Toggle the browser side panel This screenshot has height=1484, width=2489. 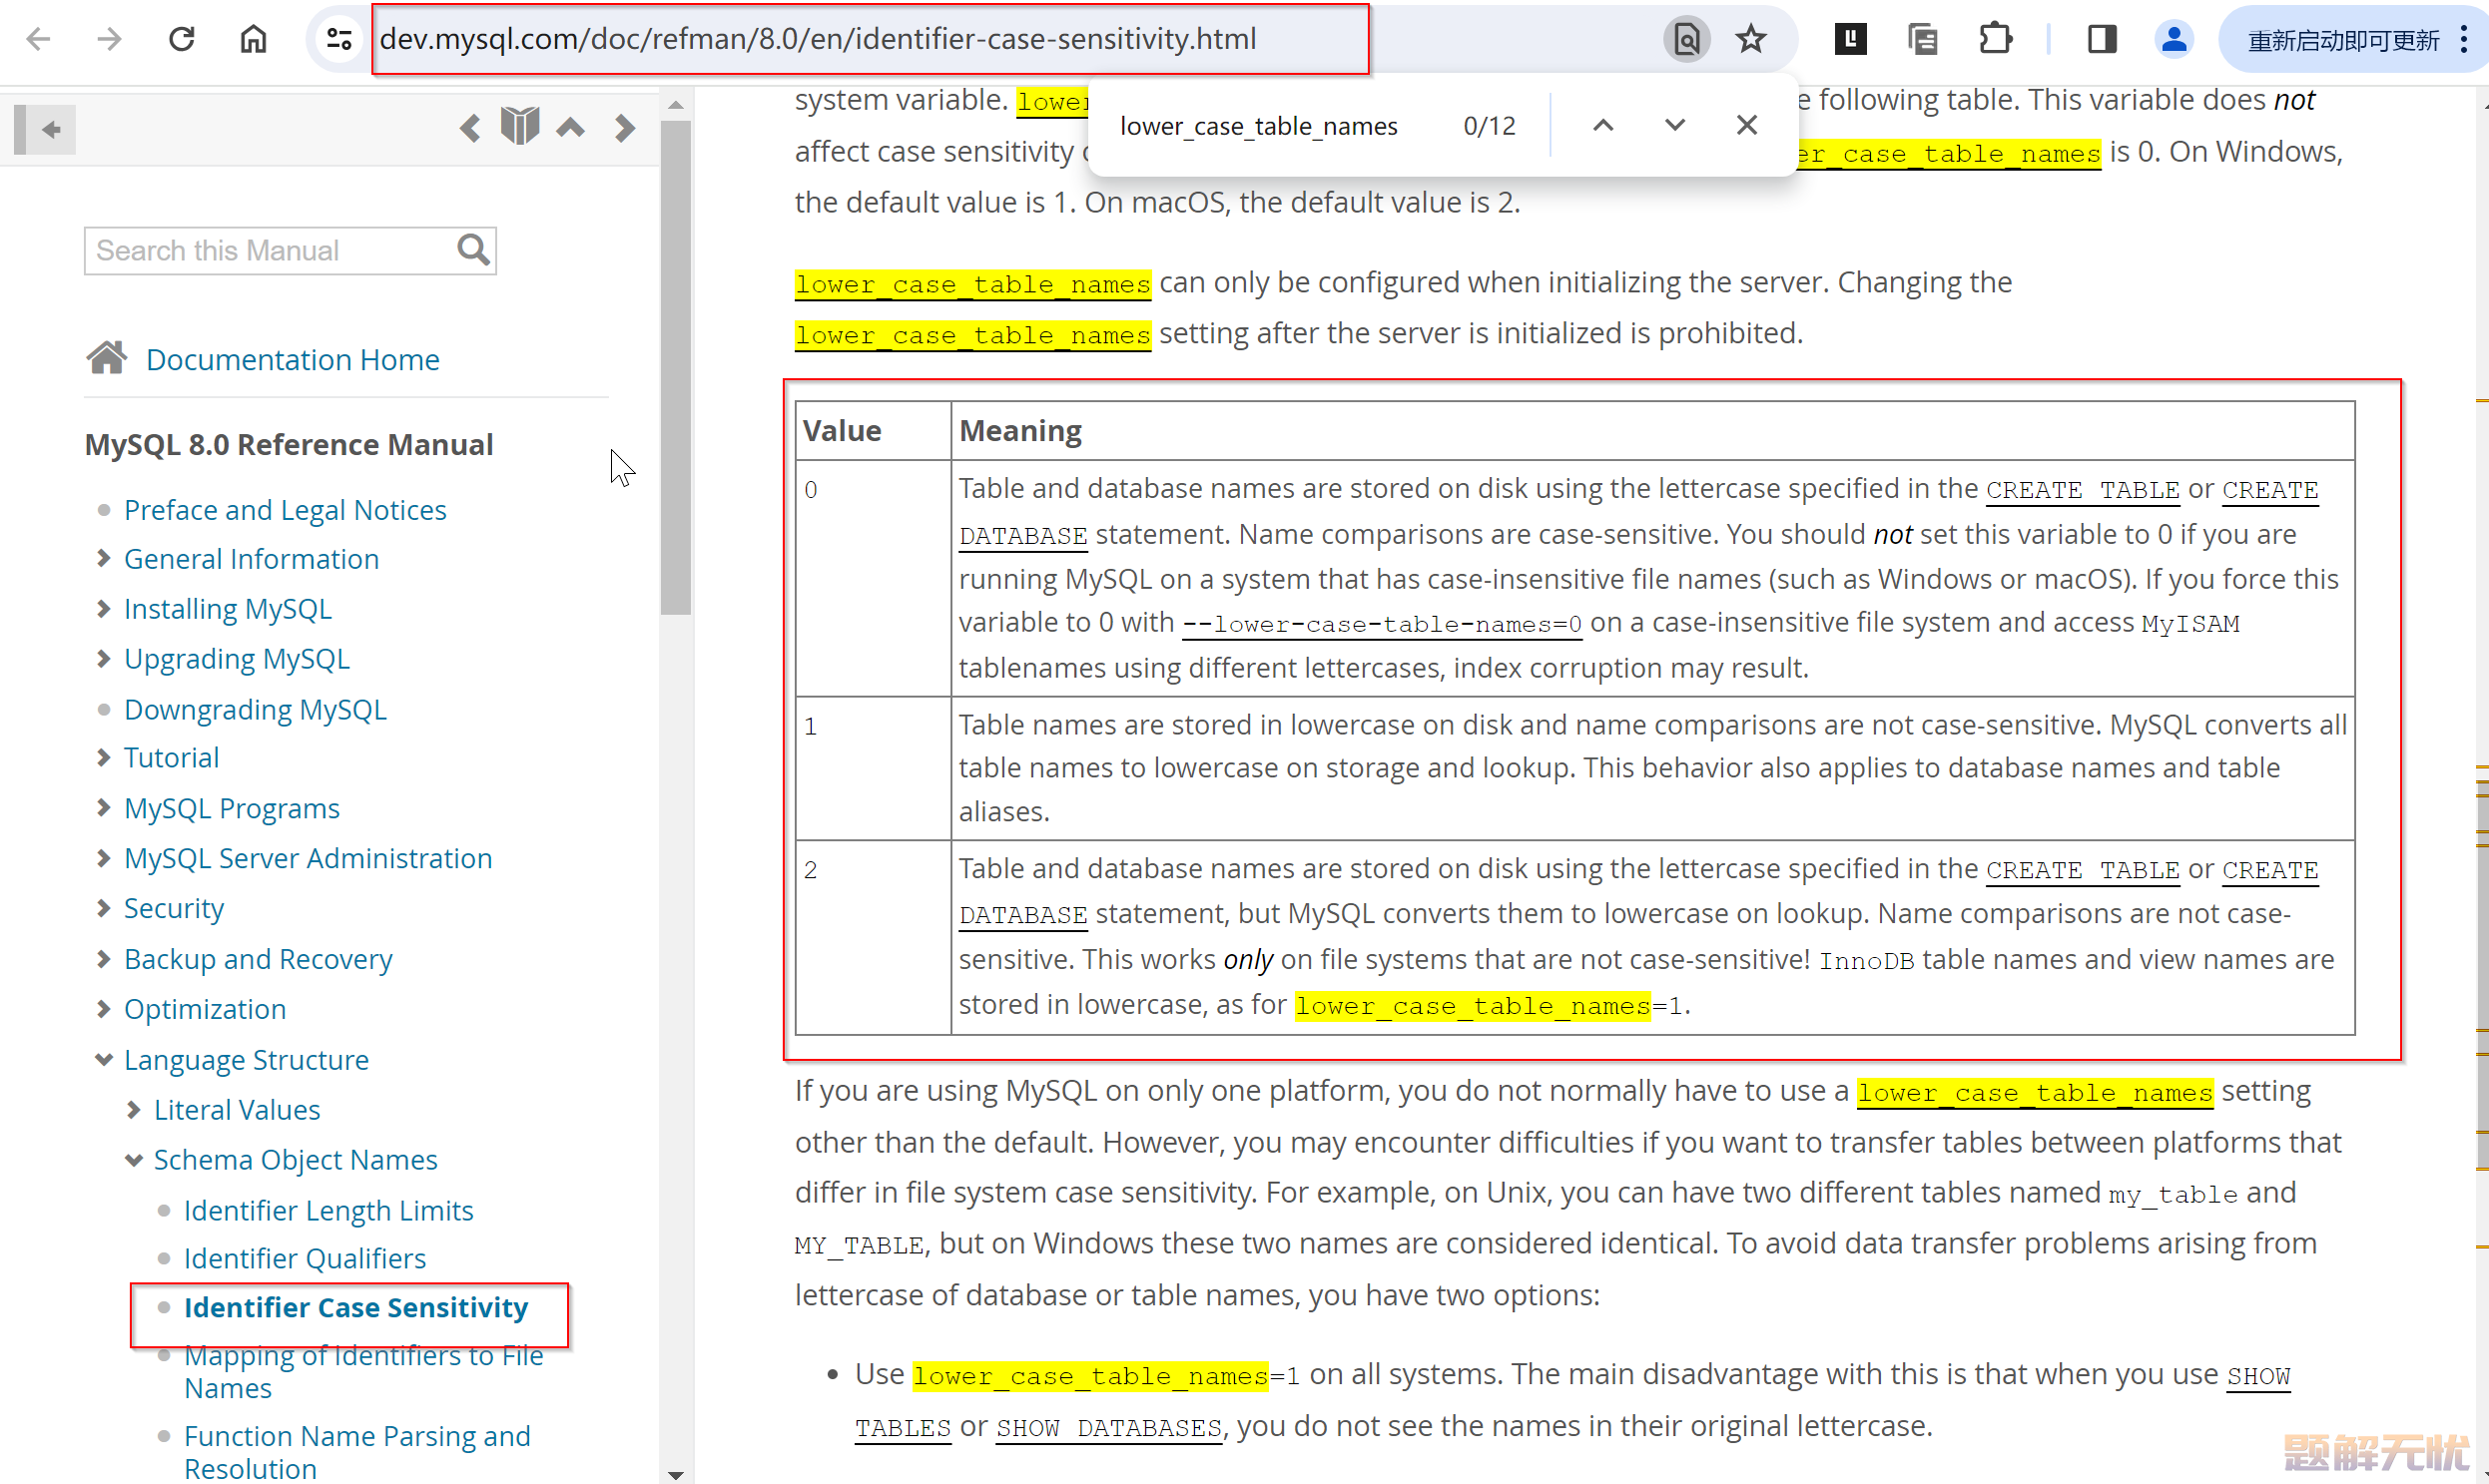click(x=2102, y=39)
